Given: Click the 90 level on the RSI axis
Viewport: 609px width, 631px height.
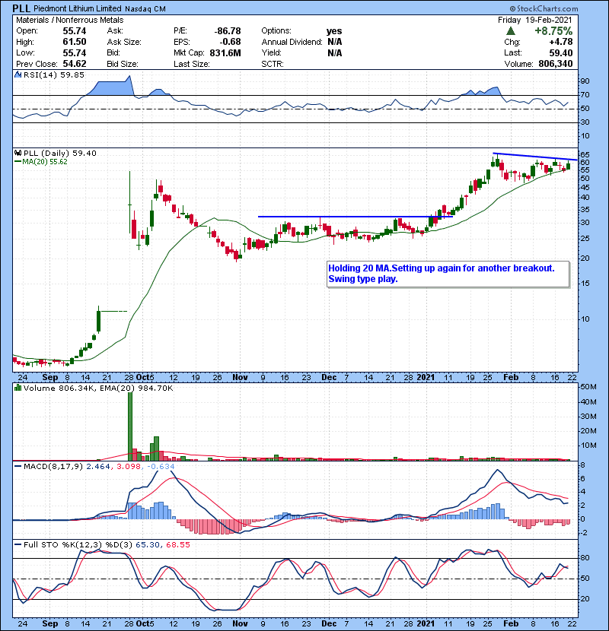Looking at the screenshot, I should pyautogui.click(x=585, y=81).
